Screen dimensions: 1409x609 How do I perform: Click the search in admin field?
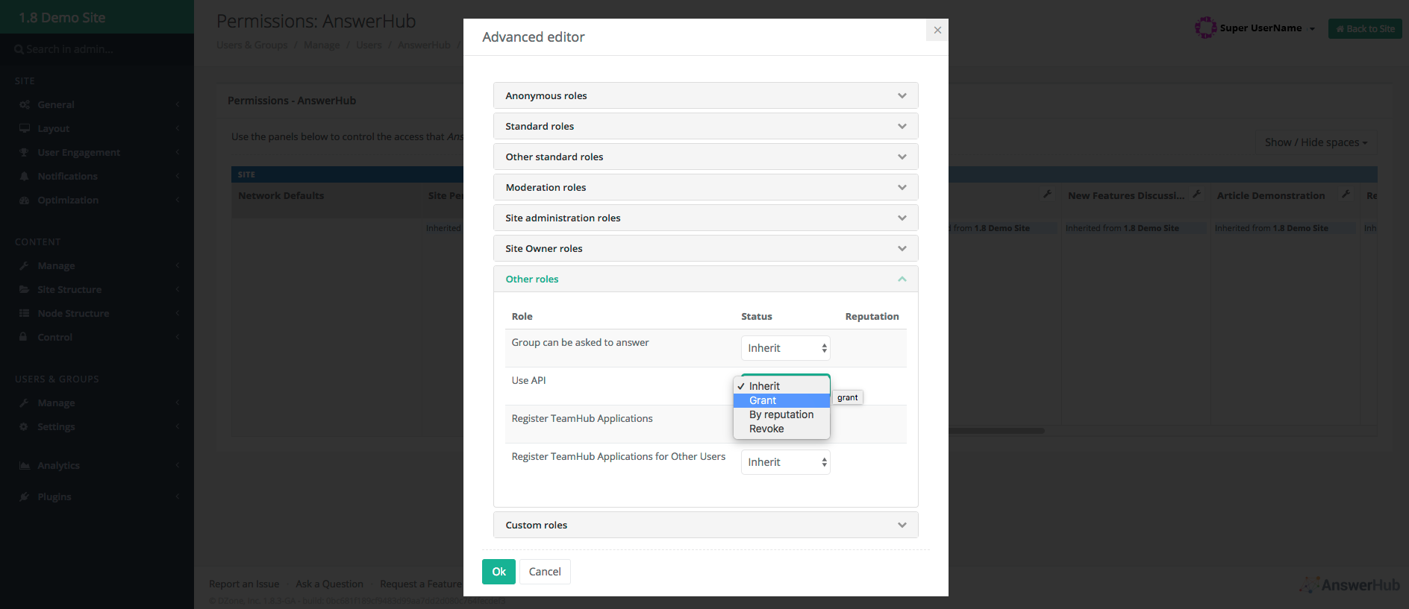pyautogui.click(x=97, y=49)
